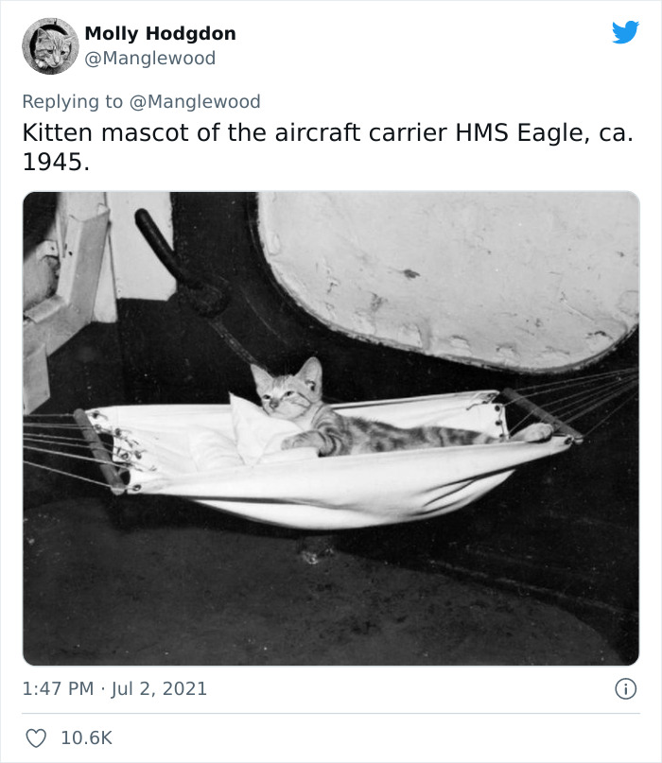Click the embedded HMS Eagle kitten image
662x763 pixels.
331,430
